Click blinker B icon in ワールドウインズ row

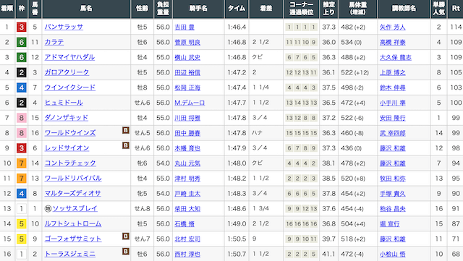click(x=126, y=130)
